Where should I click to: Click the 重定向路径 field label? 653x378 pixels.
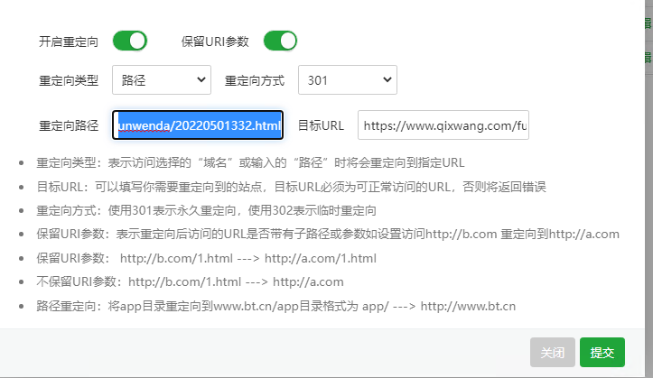pyautogui.click(x=69, y=126)
